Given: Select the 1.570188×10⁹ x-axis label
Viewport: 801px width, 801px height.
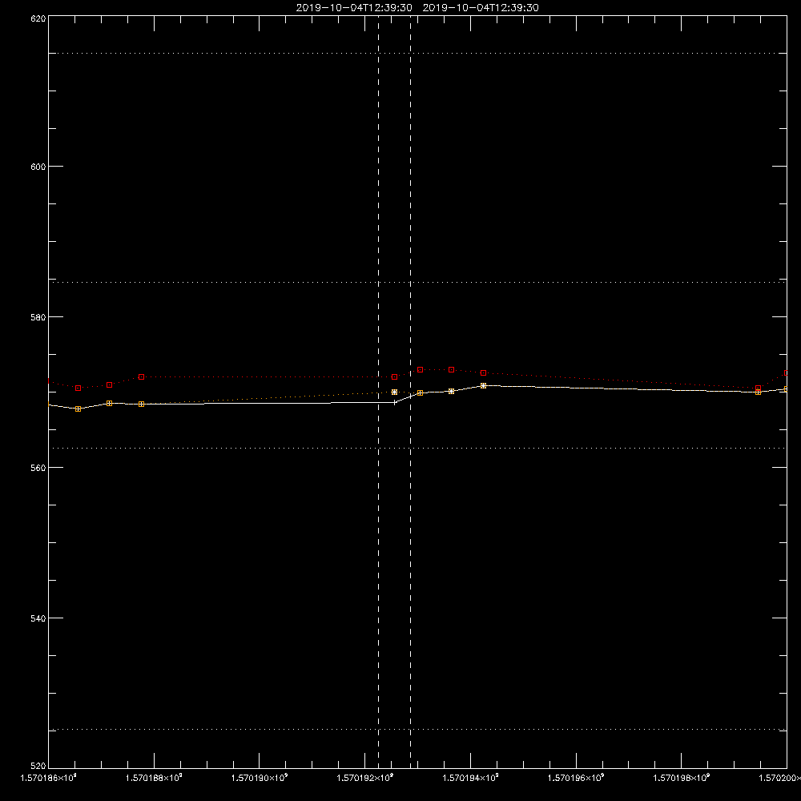Looking at the screenshot, I should [154, 778].
